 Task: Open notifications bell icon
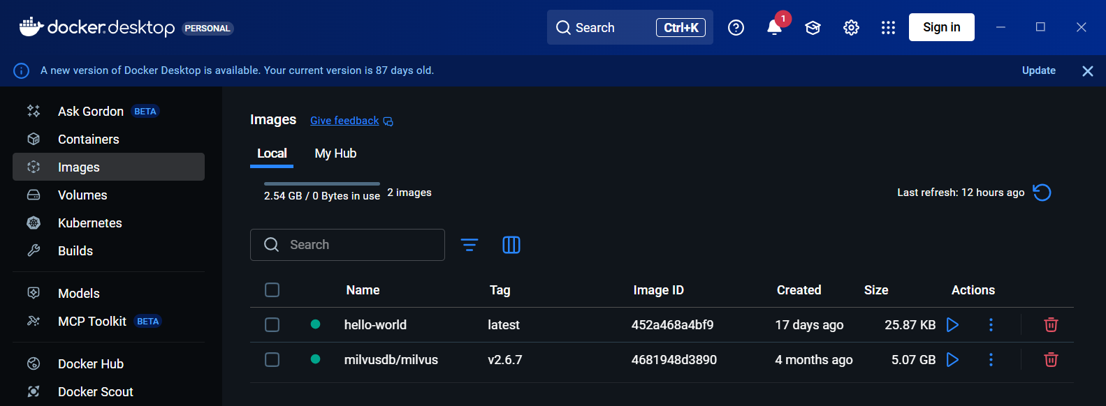[774, 28]
